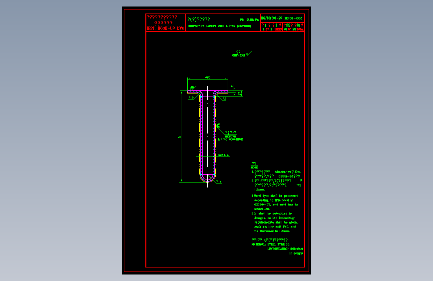
Task: Click the '1 OF 1 SHEET' text
Action: click(272, 29)
